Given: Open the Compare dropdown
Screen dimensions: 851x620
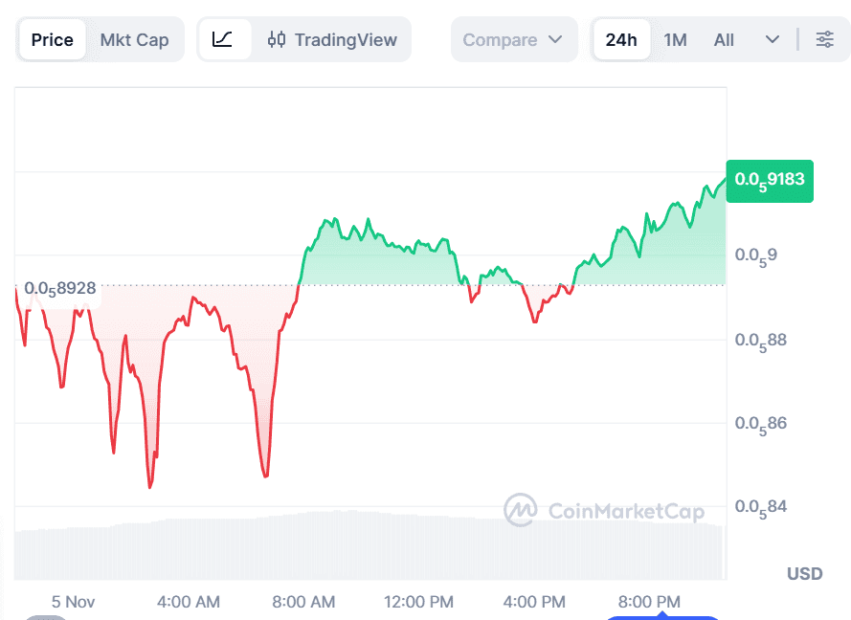Looking at the screenshot, I should click(x=514, y=40).
